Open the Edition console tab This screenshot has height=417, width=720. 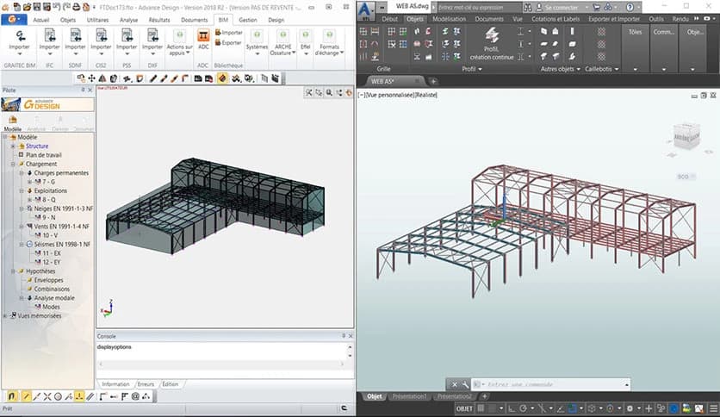170,384
